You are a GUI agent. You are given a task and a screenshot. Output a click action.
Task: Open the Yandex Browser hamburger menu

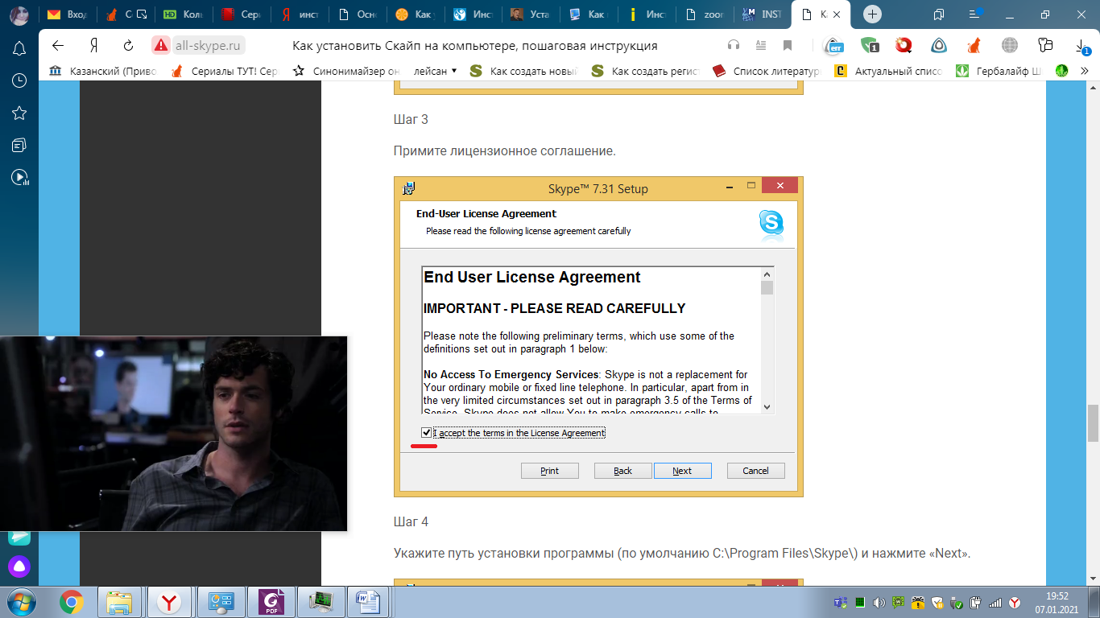976,14
